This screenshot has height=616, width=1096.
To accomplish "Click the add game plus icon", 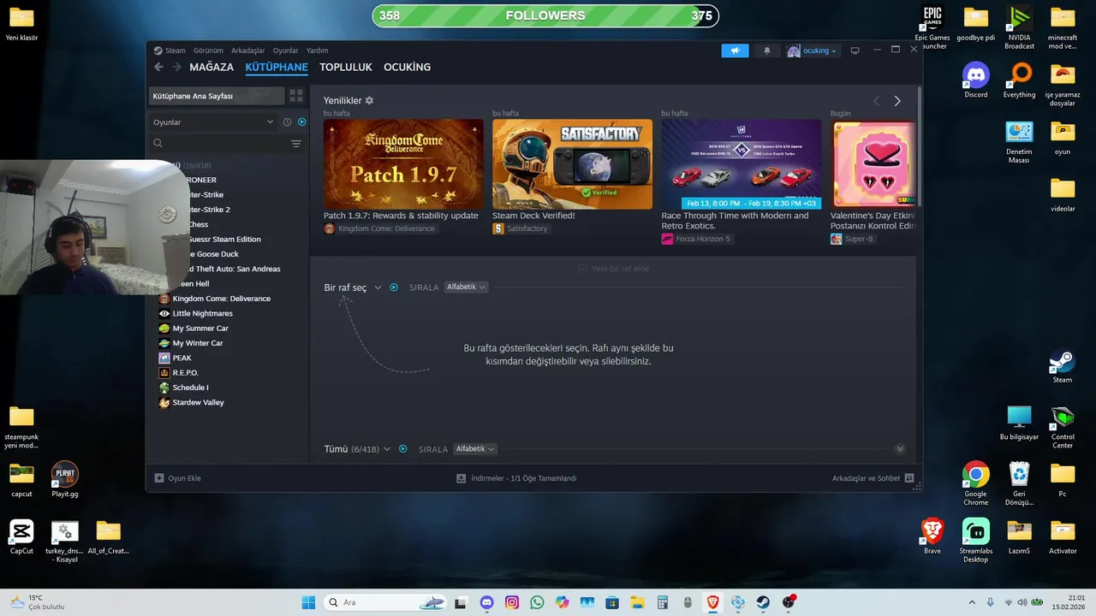I will pyautogui.click(x=158, y=478).
